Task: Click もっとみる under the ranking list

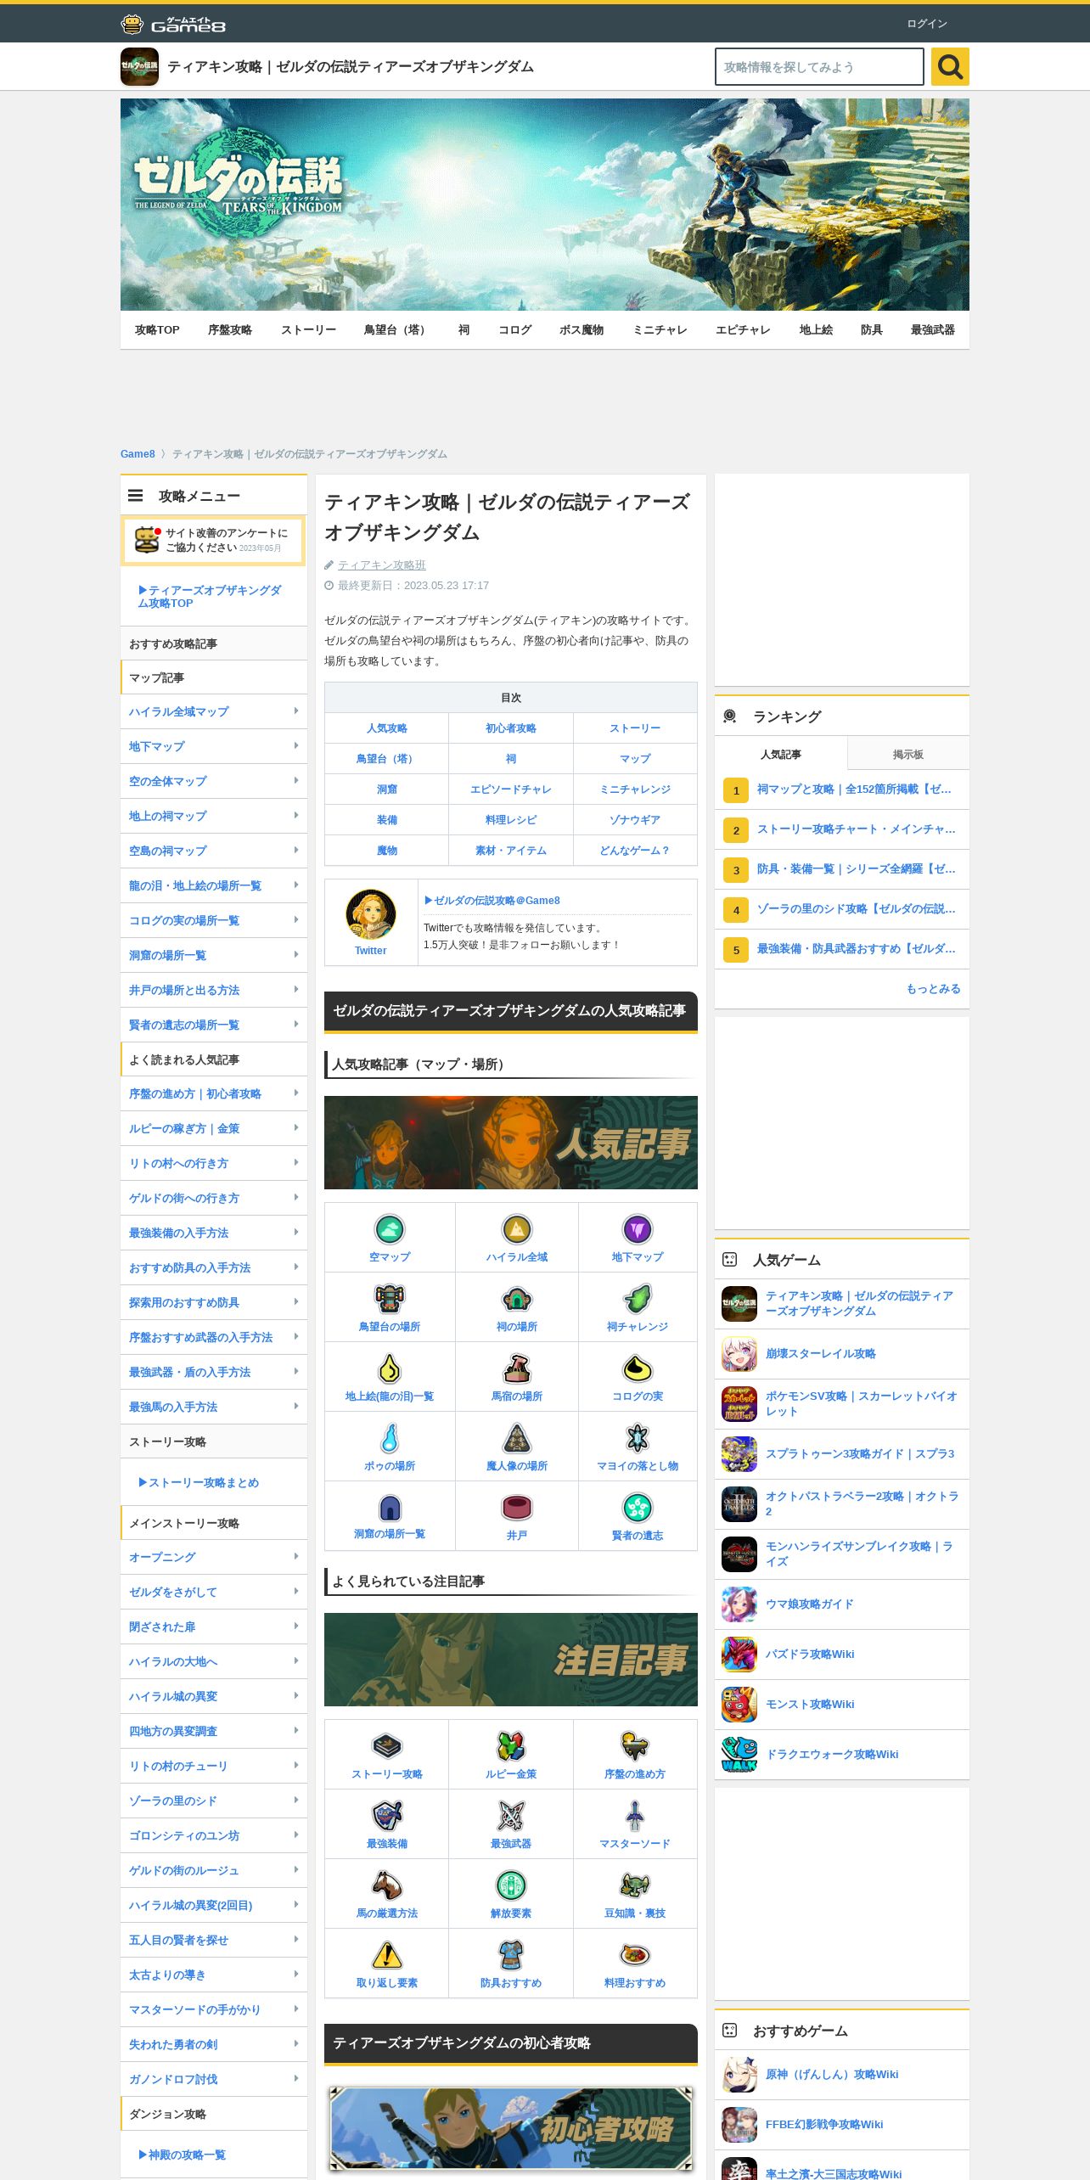Action: pyautogui.click(x=933, y=988)
